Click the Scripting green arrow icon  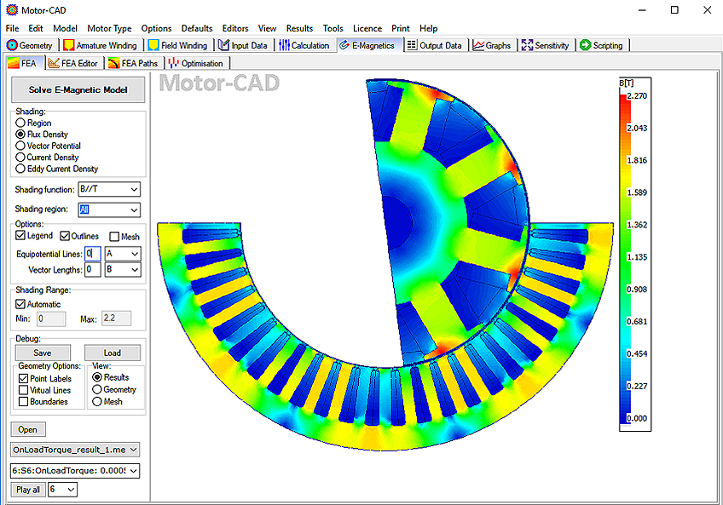point(586,45)
